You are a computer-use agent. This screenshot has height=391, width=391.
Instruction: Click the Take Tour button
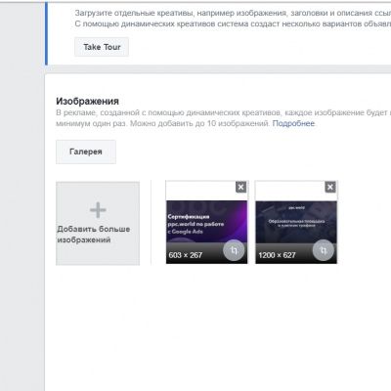(x=102, y=47)
